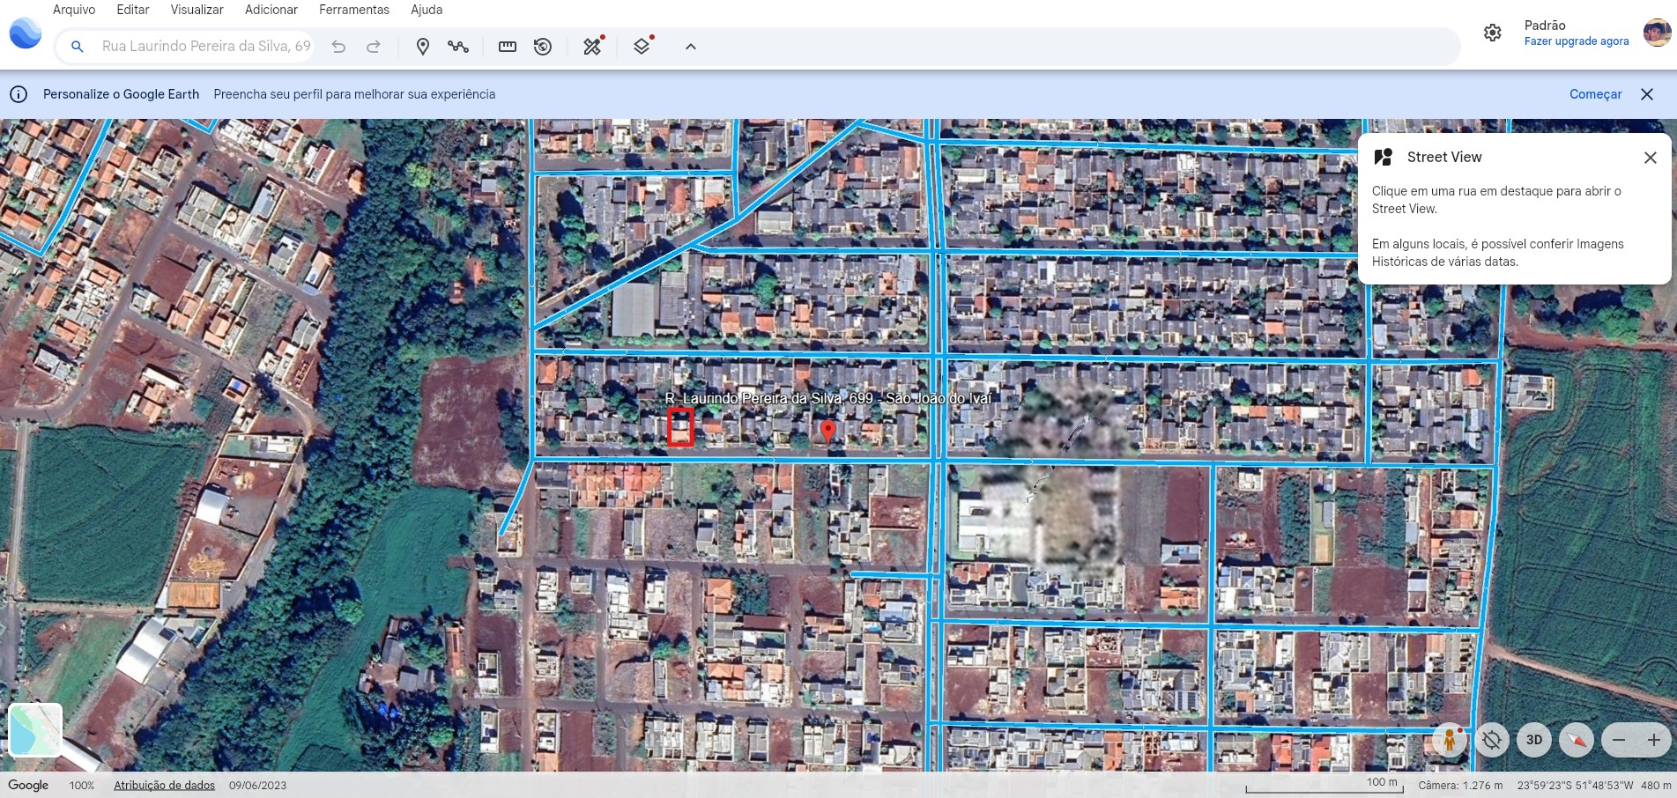1677x798 pixels.
Task: Open the map layers dropdown
Action: click(x=642, y=47)
